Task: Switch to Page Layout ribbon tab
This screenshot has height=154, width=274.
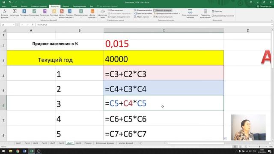Action: (39, 6)
